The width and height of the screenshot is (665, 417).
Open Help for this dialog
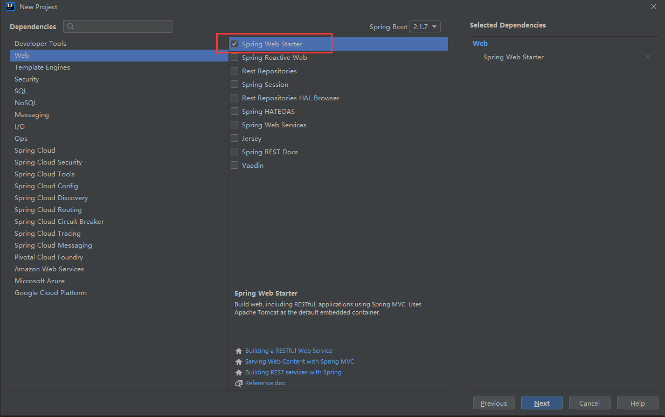[x=638, y=404]
